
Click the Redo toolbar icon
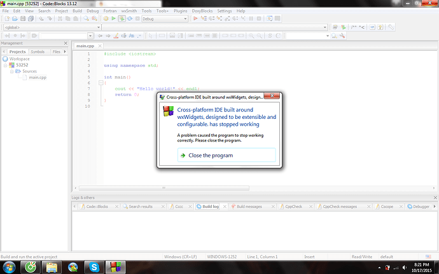[50, 18]
